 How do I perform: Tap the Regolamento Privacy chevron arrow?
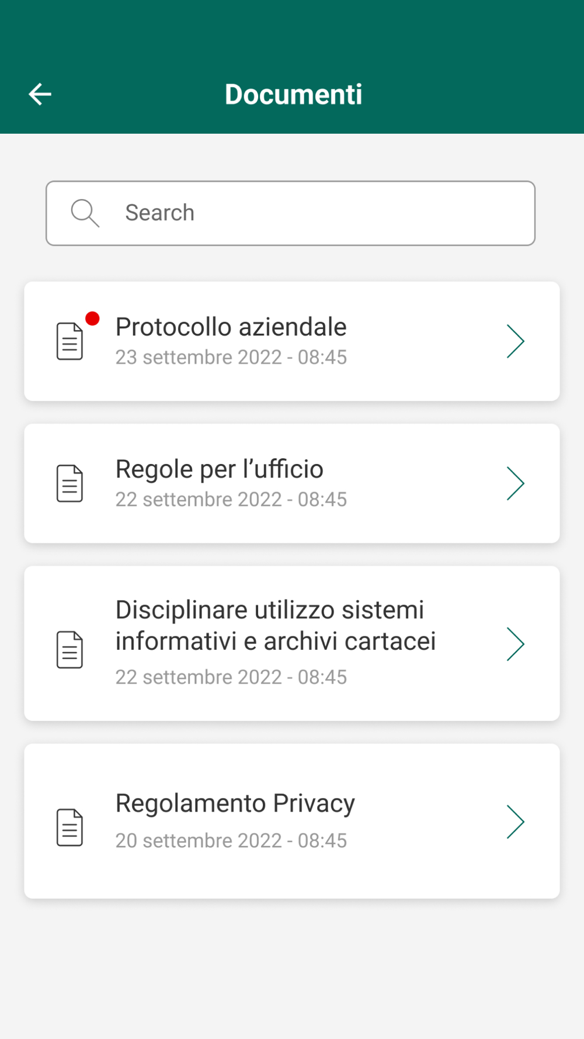point(515,822)
